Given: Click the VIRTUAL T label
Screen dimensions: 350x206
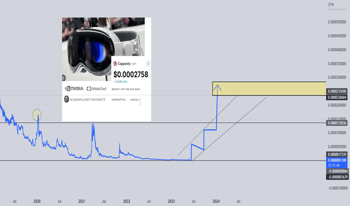Looking at the screenshot, I should pos(135,100).
